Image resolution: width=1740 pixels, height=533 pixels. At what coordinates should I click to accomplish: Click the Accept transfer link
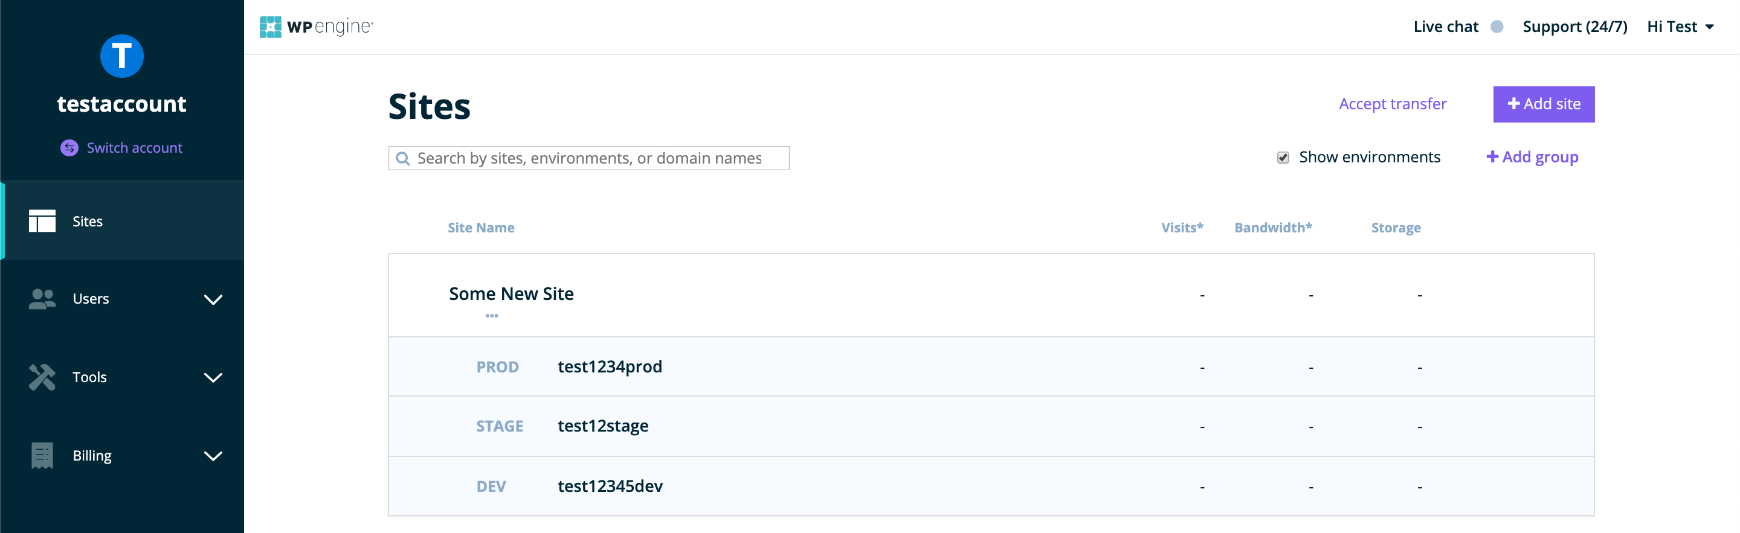(1392, 104)
